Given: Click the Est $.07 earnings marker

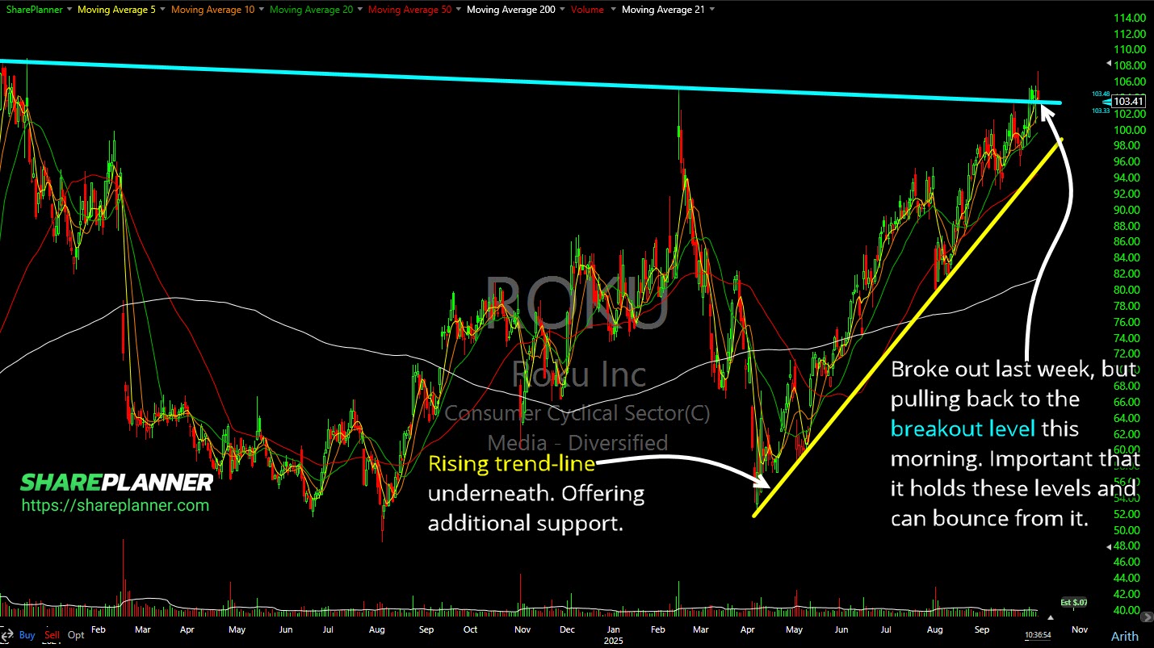Looking at the screenshot, I should coord(1072,603).
